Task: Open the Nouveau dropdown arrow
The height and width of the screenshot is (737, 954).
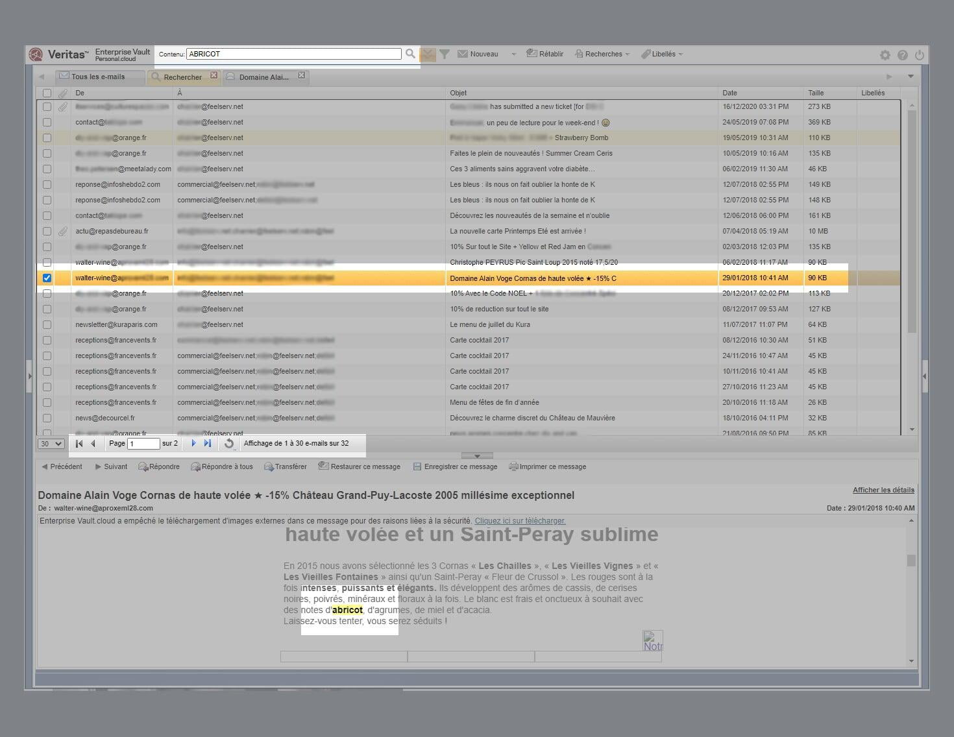Action: click(513, 54)
